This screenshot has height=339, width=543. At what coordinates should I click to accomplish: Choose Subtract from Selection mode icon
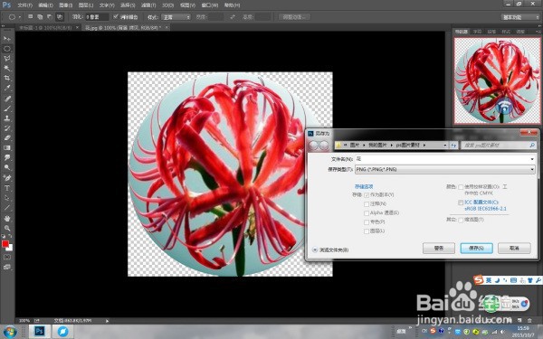coord(50,16)
